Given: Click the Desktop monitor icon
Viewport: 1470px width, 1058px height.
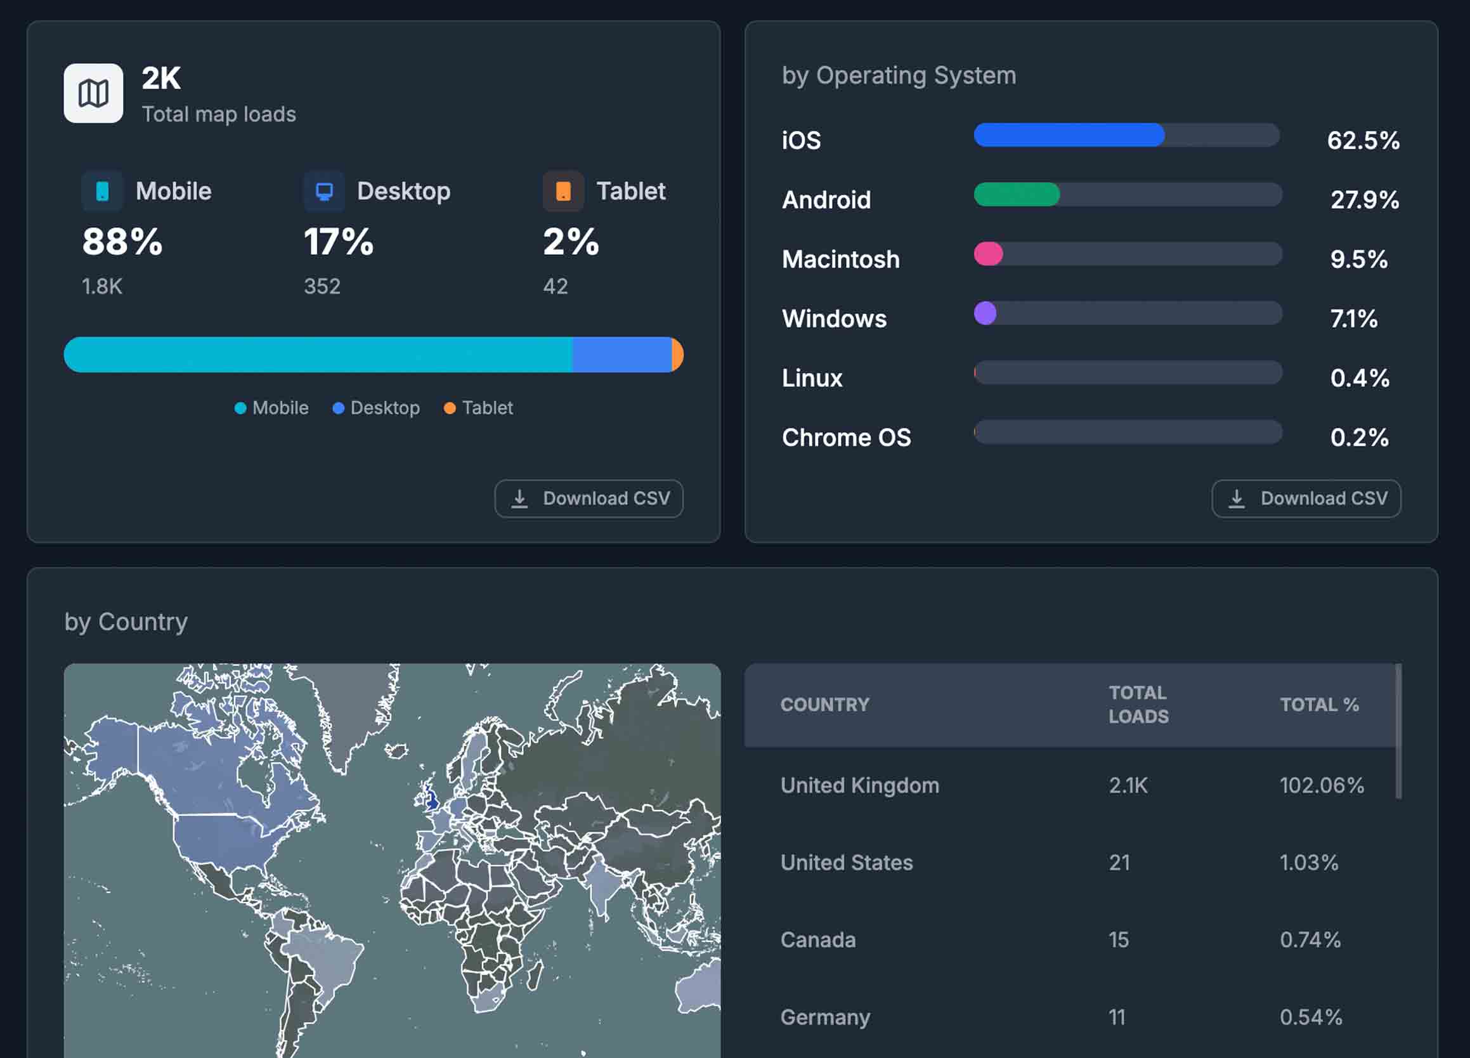Looking at the screenshot, I should pyautogui.click(x=324, y=192).
